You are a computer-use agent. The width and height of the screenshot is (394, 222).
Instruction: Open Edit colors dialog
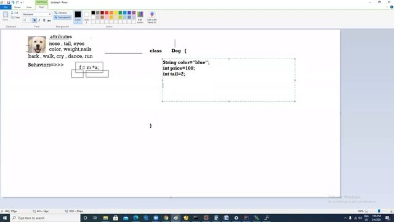(140, 17)
